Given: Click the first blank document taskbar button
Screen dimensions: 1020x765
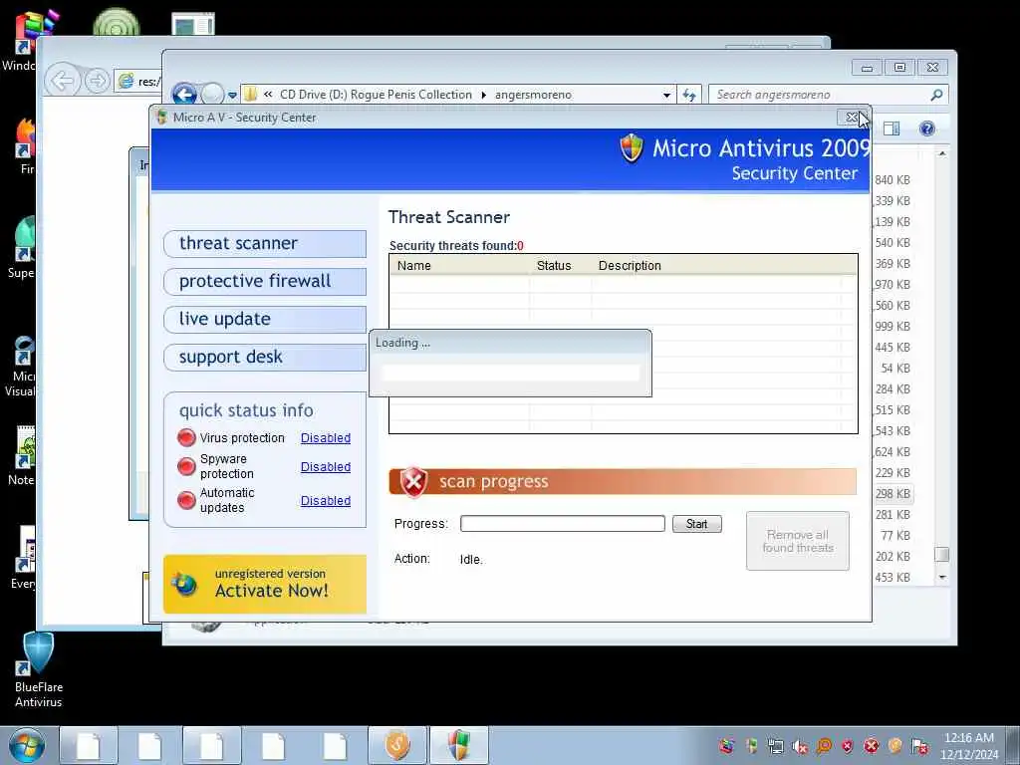Looking at the screenshot, I should tap(89, 745).
